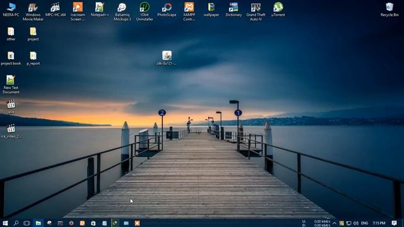
Task: Open Action Center notifications icon
Action: tap(394, 223)
